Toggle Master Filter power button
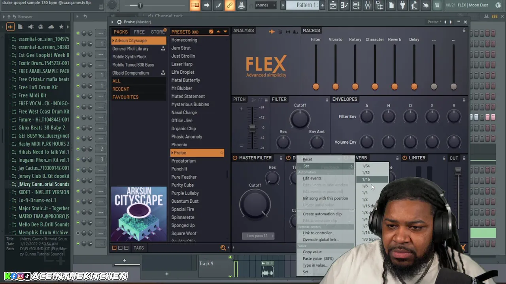 pyautogui.click(x=235, y=158)
